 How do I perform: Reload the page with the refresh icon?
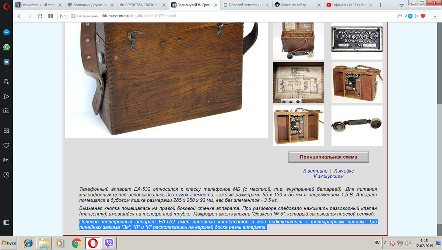[40, 16]
